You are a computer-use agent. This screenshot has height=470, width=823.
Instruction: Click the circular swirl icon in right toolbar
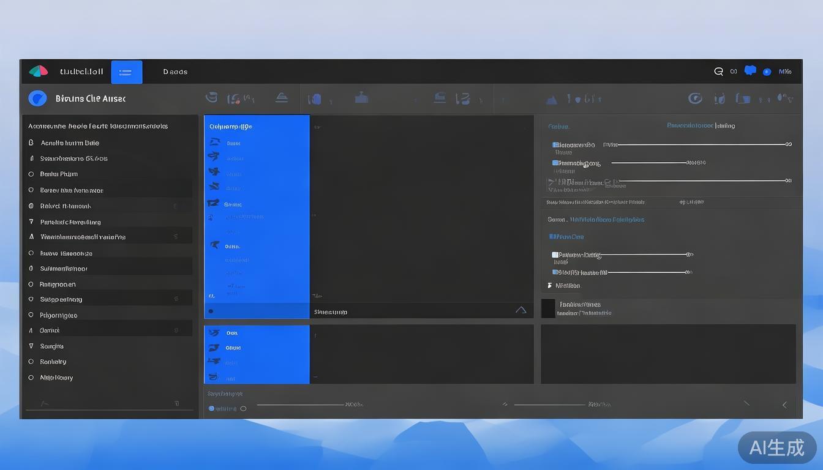[x=694, y=99]
